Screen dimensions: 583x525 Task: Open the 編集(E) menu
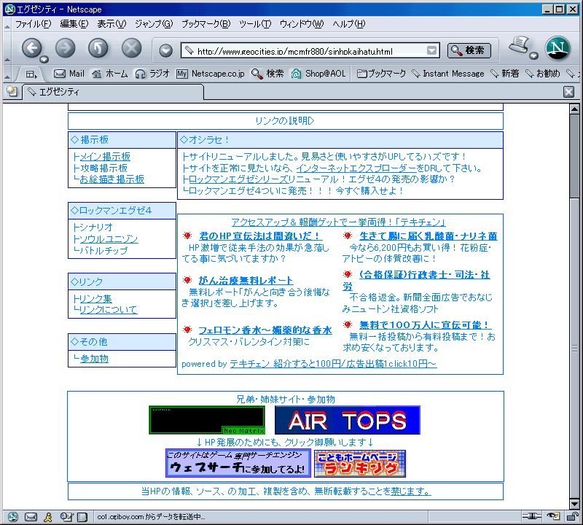pyautogui.click(x=74, y=24)
